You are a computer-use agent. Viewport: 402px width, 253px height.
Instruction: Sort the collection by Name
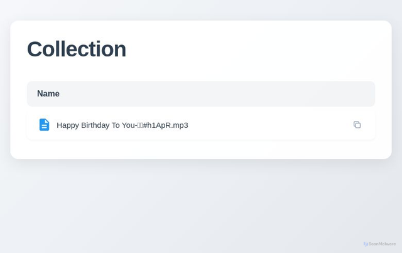(x=48, y=94)
